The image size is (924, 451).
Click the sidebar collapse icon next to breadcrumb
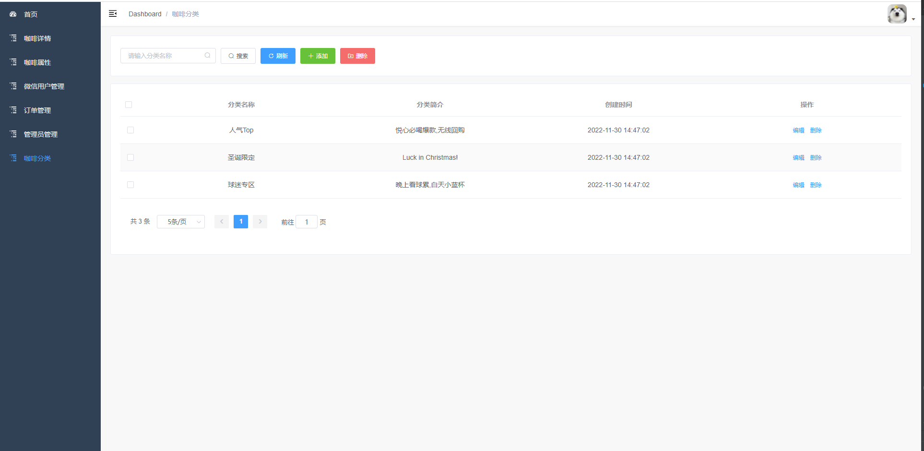coord(113,13)
